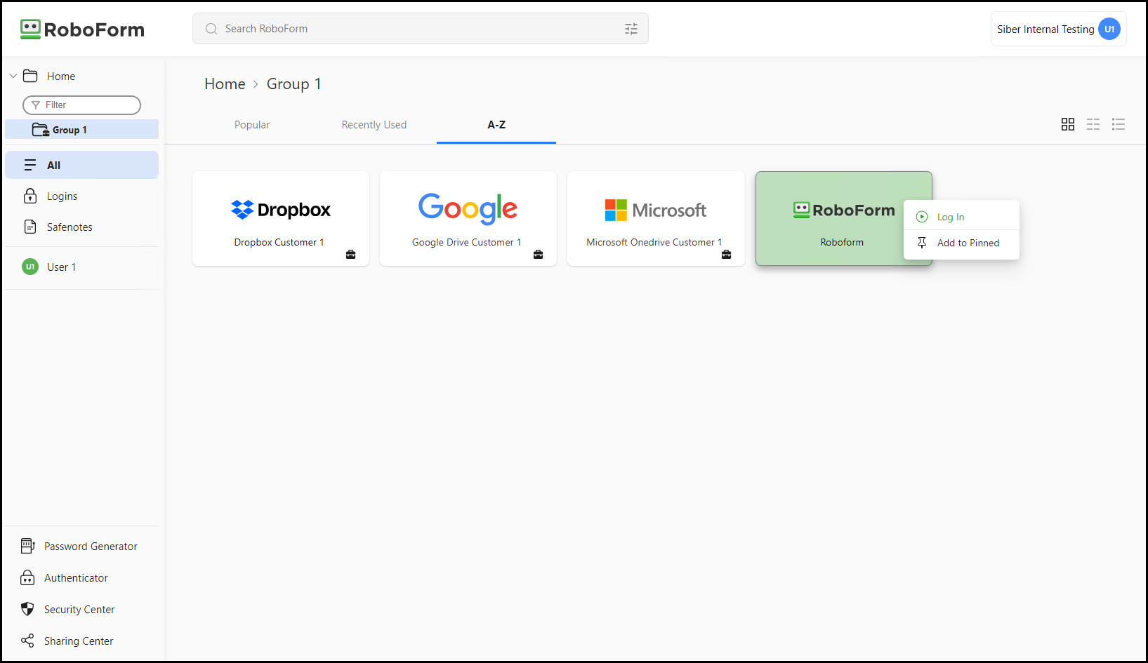Open Password Generator

point(90,546)
